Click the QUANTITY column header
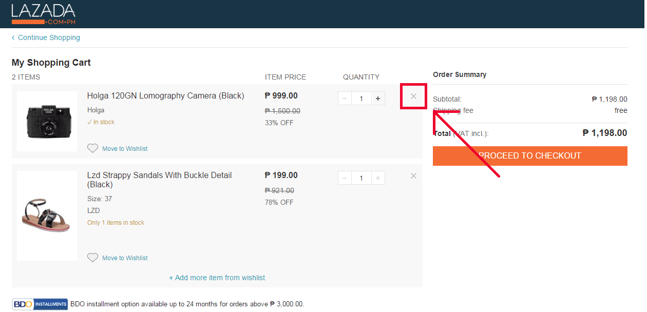This screenshot has height=312, width=647. 361,77
